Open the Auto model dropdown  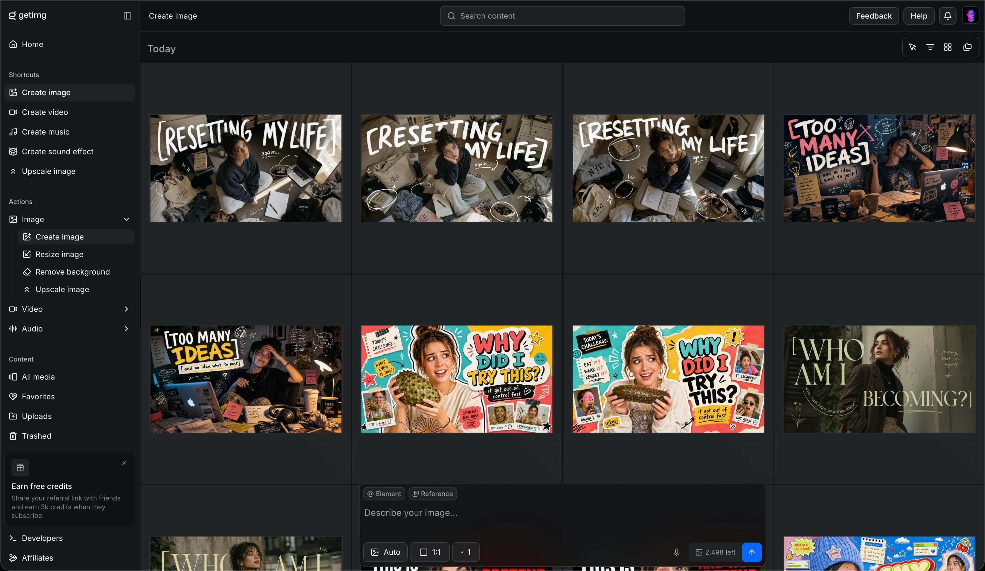coord(386,552)
